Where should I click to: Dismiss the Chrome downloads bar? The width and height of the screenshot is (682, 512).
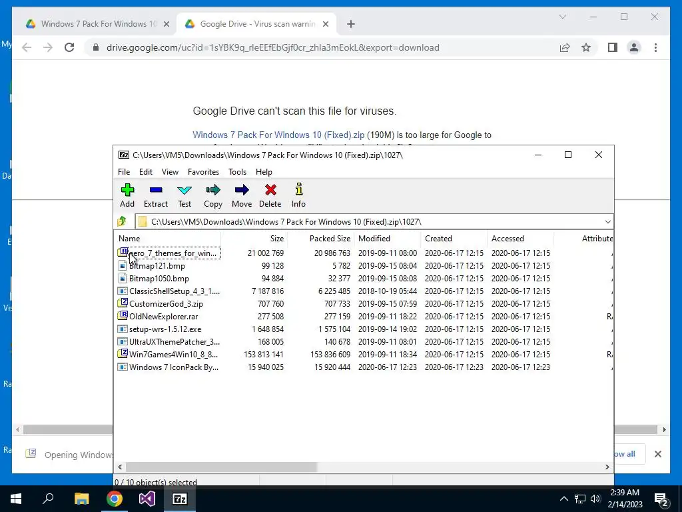pyautogui.click(x=658, y=454)
